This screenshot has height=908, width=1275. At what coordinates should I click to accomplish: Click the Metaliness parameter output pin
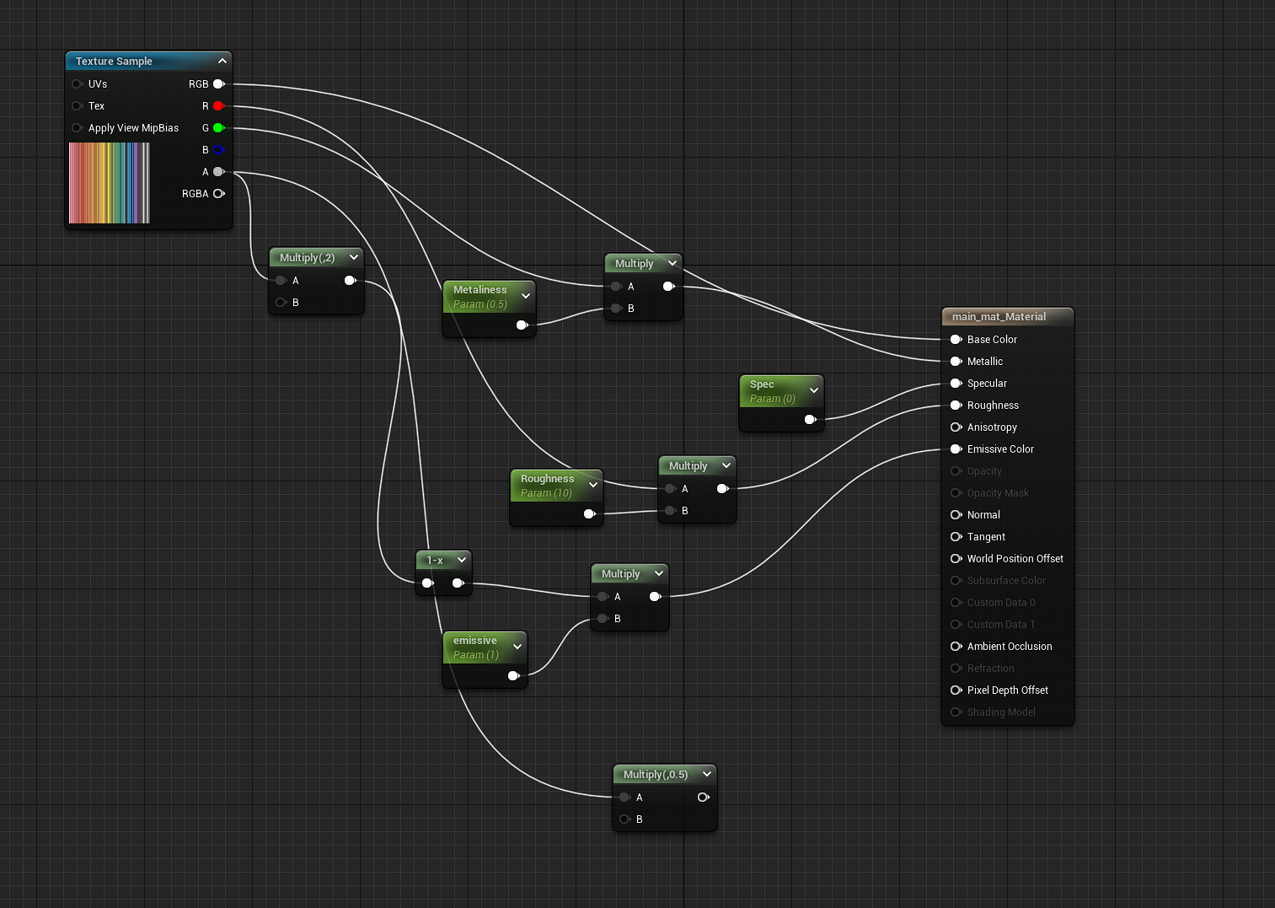pyautogui.click(x=522, y=325)
